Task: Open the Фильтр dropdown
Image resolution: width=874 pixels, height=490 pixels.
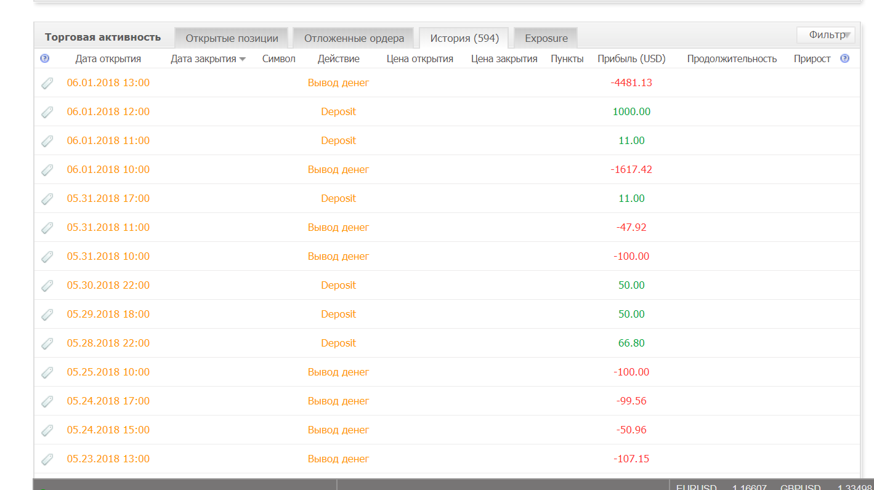Action: (x=826, y=35)
